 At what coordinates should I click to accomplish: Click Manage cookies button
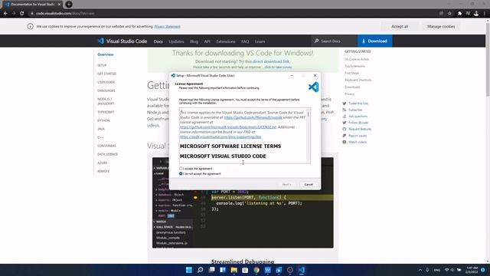(x=441, y=27)
